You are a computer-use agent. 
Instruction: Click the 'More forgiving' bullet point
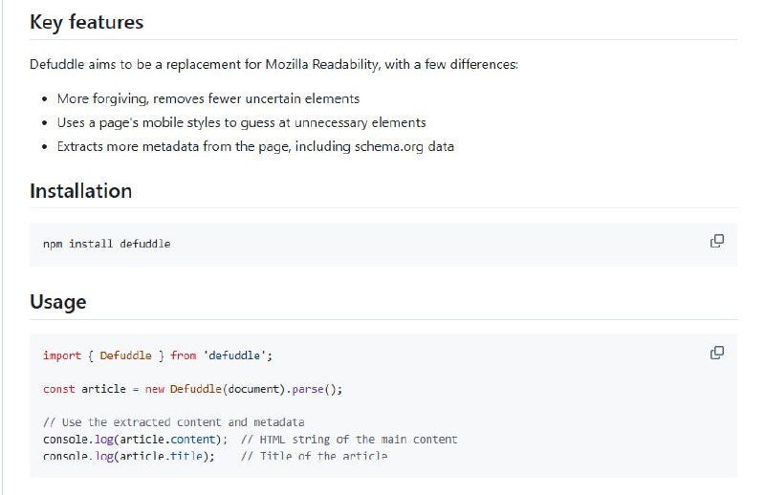(x=208, y=98)
